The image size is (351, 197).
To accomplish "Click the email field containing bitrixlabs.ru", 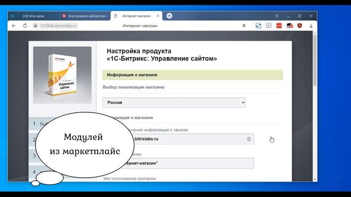I will (178, 139).
